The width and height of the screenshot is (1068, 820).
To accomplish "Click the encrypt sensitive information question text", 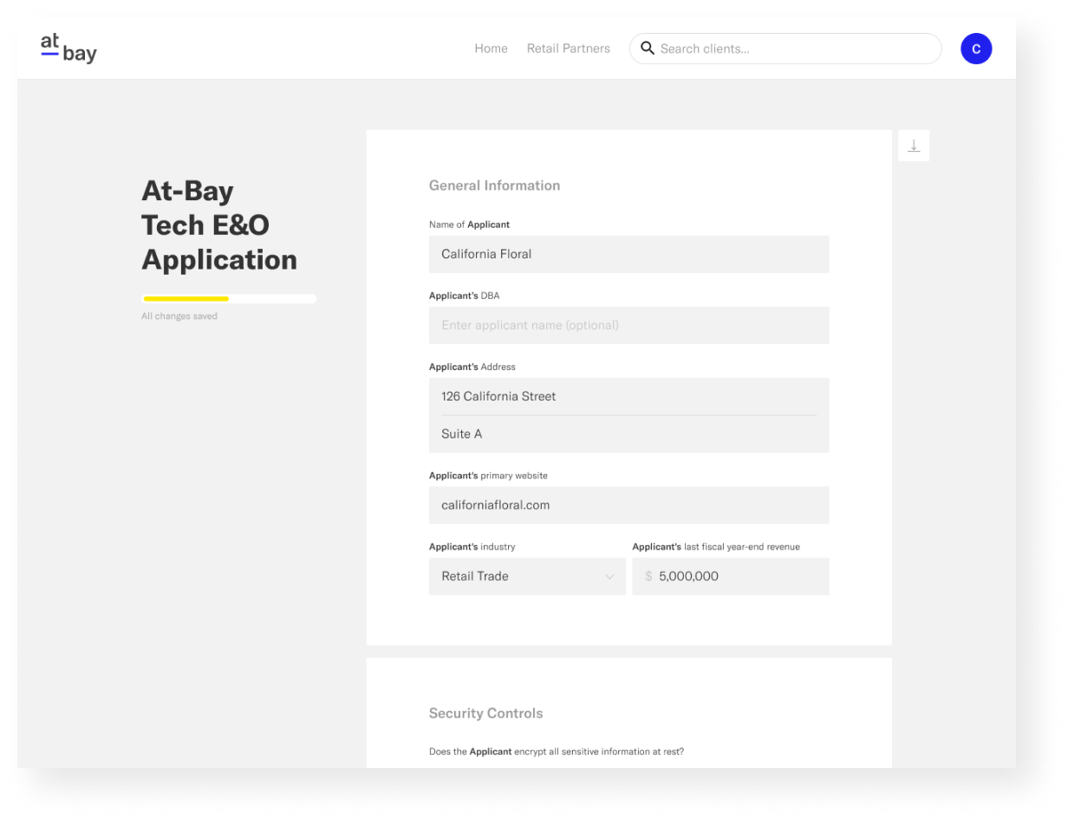I will coord(557,752).
